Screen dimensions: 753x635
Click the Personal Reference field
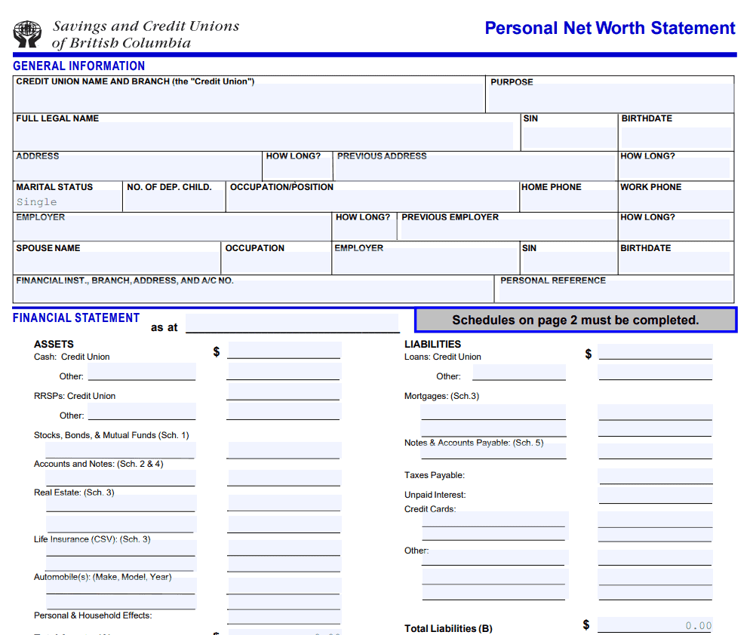click(616, 291)
